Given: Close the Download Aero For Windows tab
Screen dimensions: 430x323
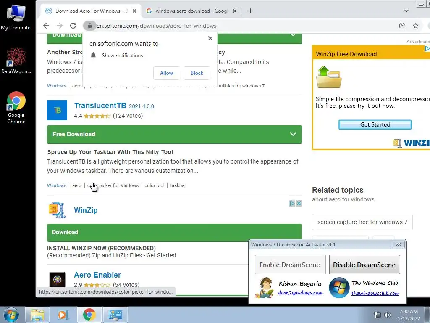Looking at the screenshot, I should (134, 11).
